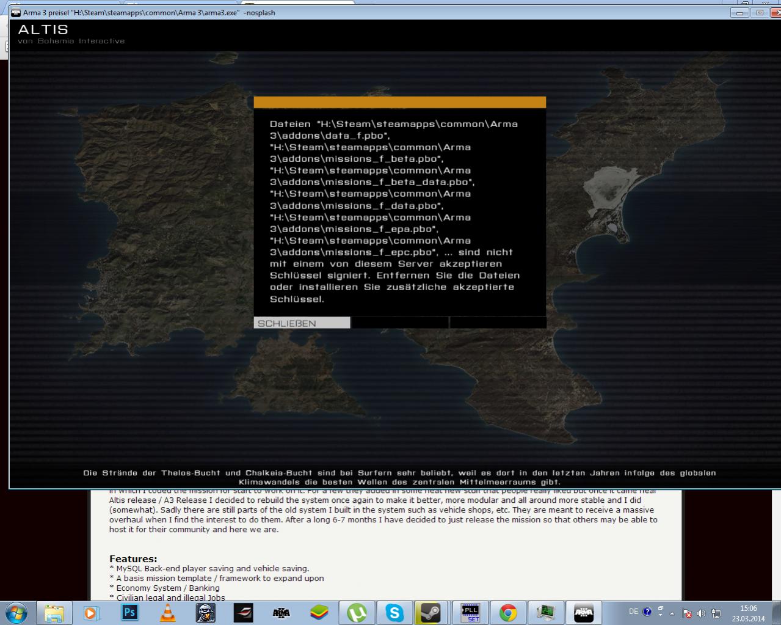Image resolution: width=781 pixels, height=625 pixels.
Task: Open uTorrent from the taskbar
Action: 357,612
